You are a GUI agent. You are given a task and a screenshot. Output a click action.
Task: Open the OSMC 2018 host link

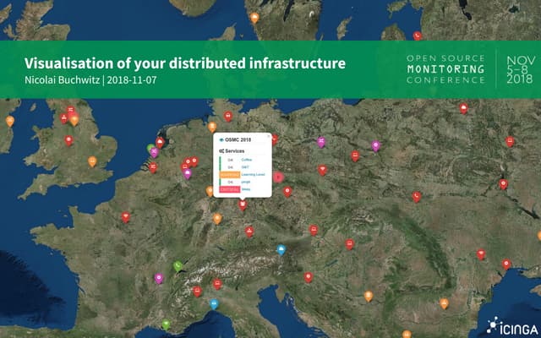pos(239,139)
